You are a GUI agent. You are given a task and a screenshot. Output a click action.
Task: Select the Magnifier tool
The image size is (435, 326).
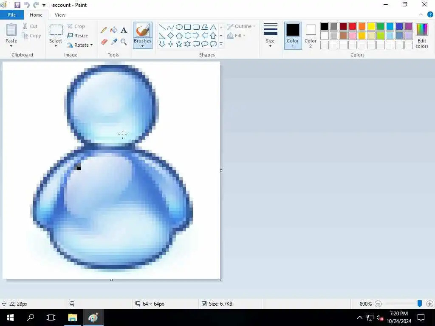pos(124,42)
